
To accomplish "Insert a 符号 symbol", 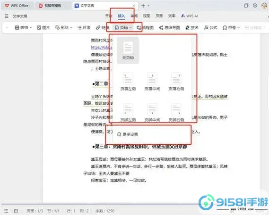I will tap(229, 27).
